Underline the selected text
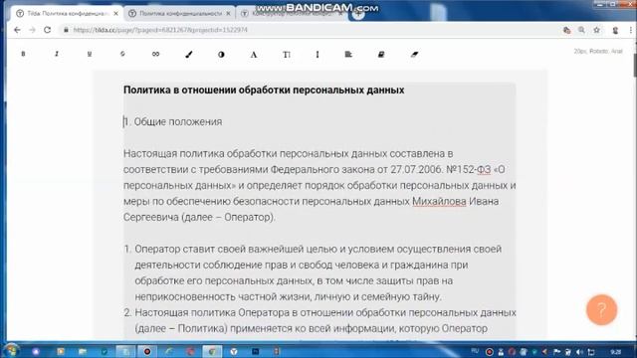The width and height of the screenshot is (637, 358). coord(90,54)
